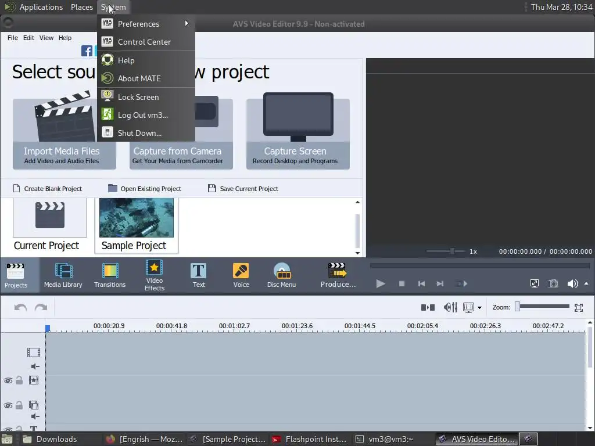
Task: Select Capture from Camera tile
Action: [x=181, y=156]
